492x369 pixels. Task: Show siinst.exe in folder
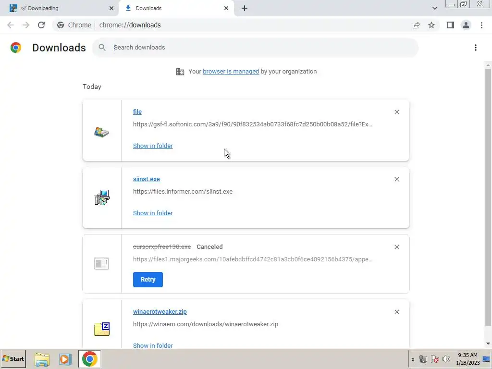153,213
